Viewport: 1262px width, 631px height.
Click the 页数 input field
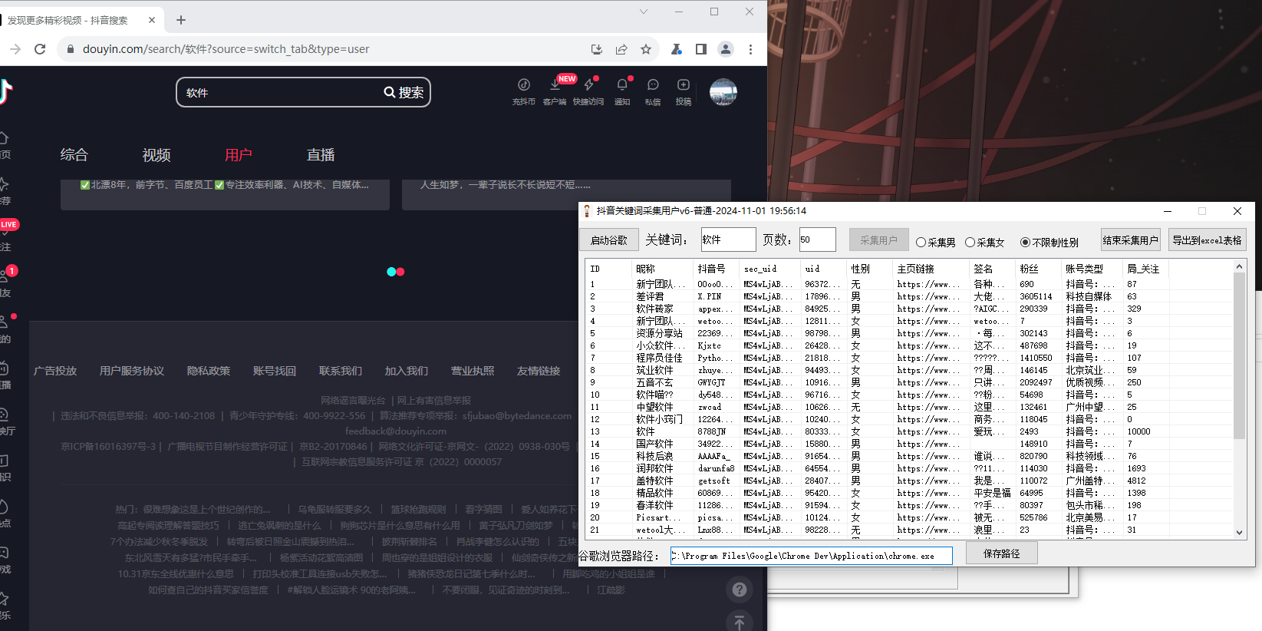pos(817,240)
